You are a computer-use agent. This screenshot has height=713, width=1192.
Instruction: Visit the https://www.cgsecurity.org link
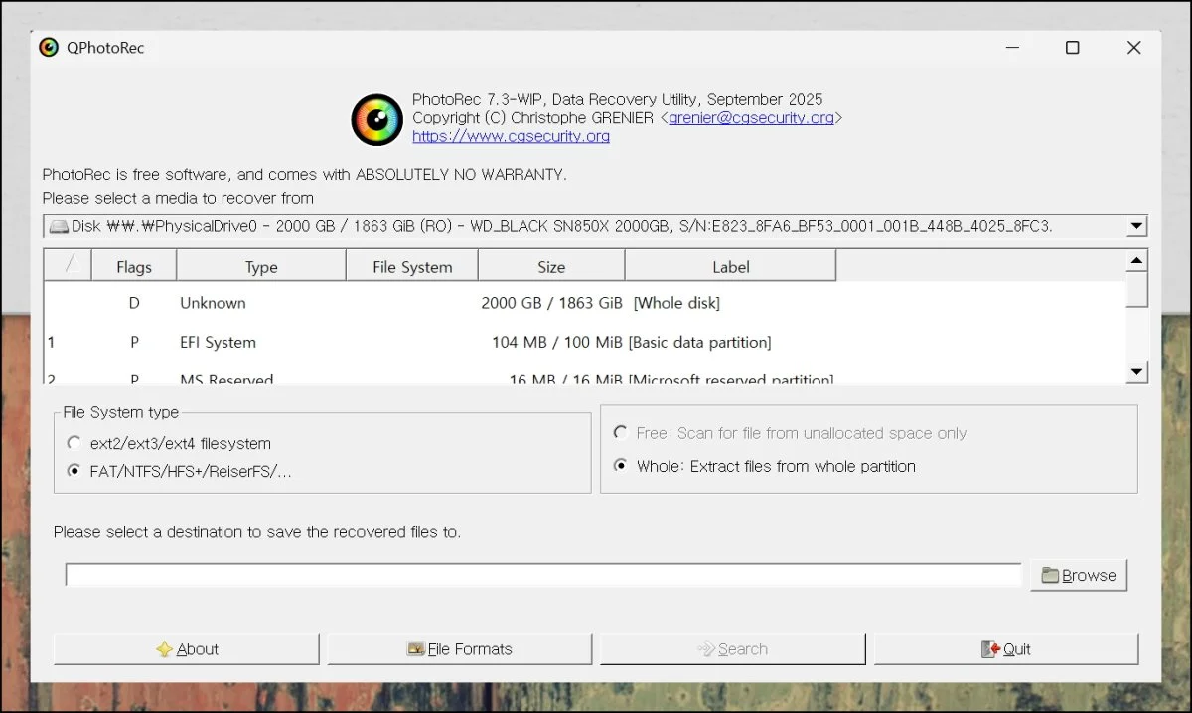click(511, 136)
